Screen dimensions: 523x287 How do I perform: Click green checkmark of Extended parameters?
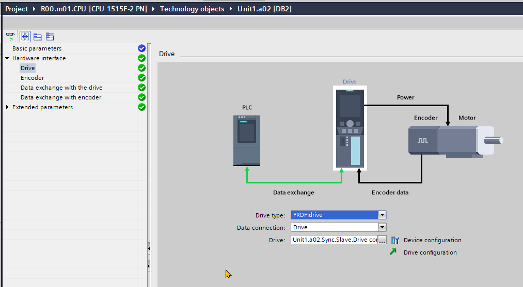coord(142,107)
